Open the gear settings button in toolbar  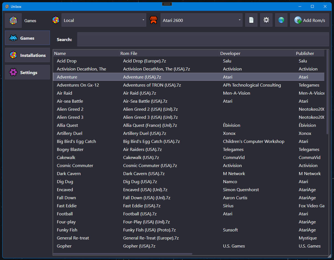(x=266, y=20)
